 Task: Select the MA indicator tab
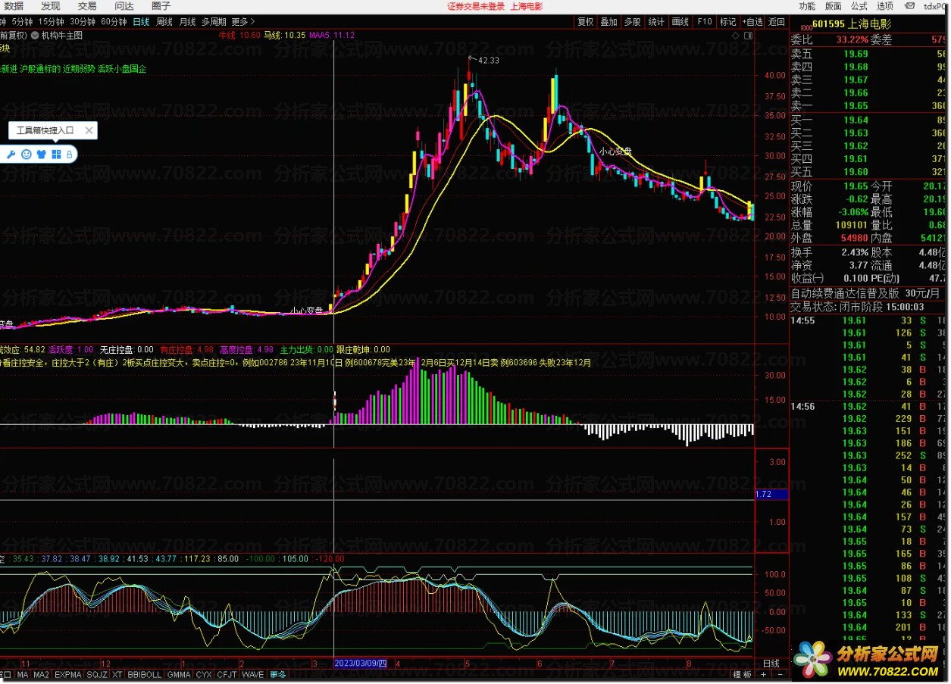pyautogui.click(x=23, y=674)
